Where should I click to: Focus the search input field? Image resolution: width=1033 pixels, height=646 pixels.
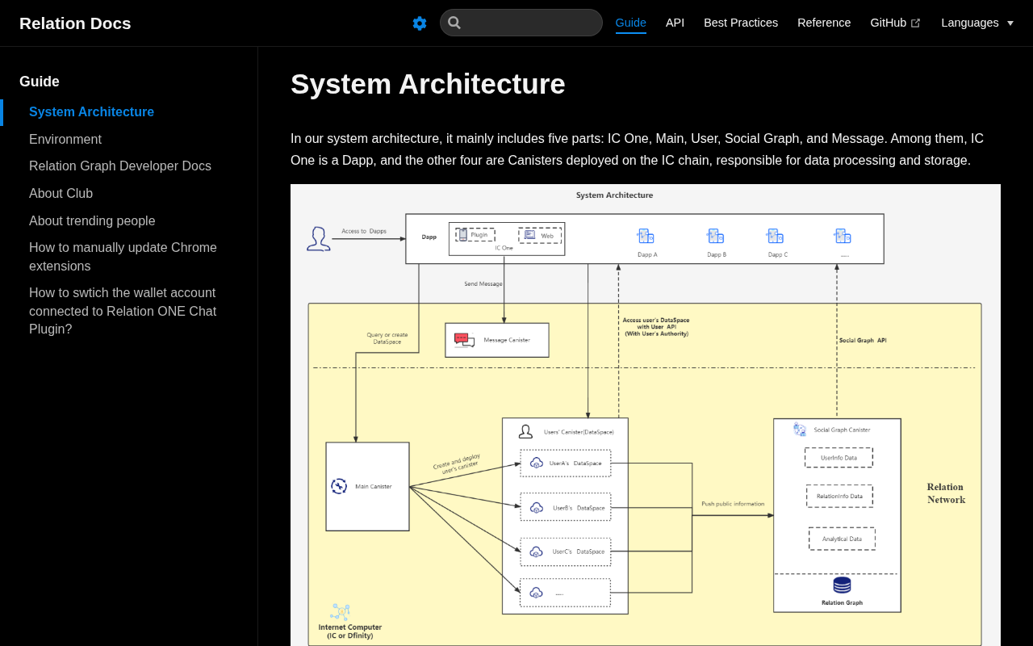[521, 23]
